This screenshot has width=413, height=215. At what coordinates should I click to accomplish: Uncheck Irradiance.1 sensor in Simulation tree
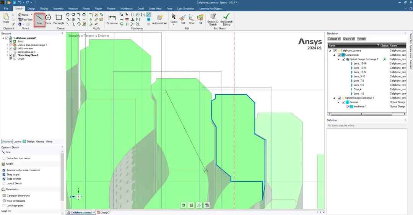[x=348, y=107]
